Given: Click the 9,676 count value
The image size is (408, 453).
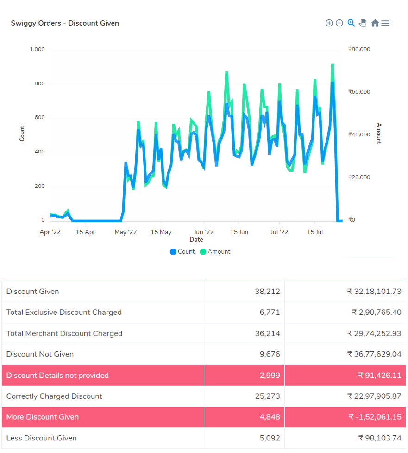Looking at the screenshot, I should tap(270, 354).
